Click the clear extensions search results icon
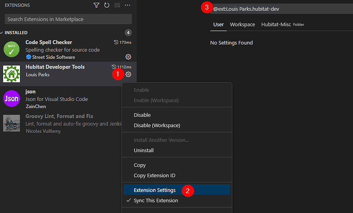This screenshot has height=213, width=353. coord(117,5)
